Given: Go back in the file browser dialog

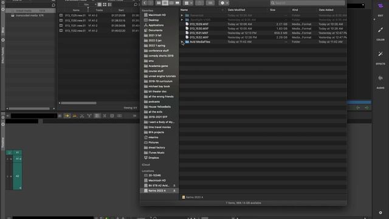Looking at the screenshot, I should [145, 3].
